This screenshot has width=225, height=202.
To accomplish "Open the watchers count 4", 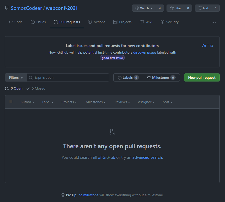I will pos(160,8).
